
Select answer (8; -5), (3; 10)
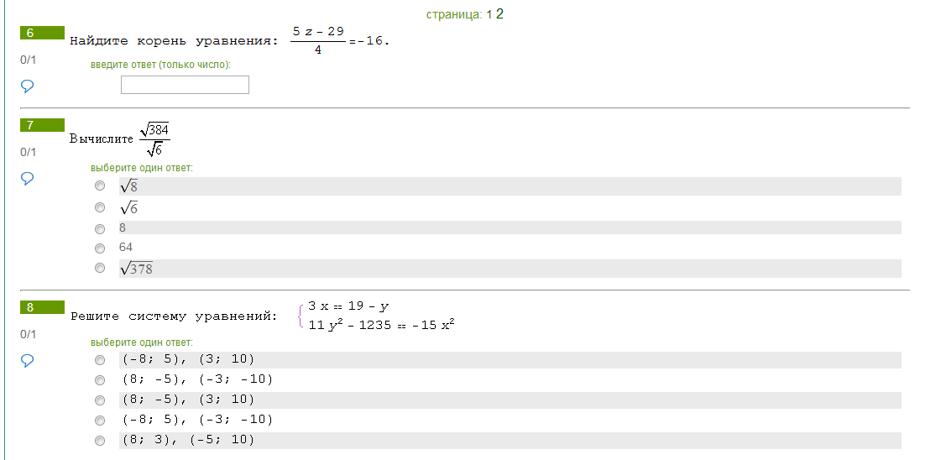pos(100,400)
